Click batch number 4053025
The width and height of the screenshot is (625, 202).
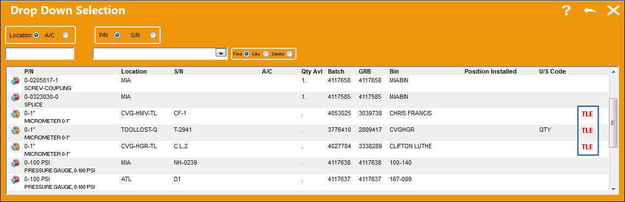coord(339,113)
